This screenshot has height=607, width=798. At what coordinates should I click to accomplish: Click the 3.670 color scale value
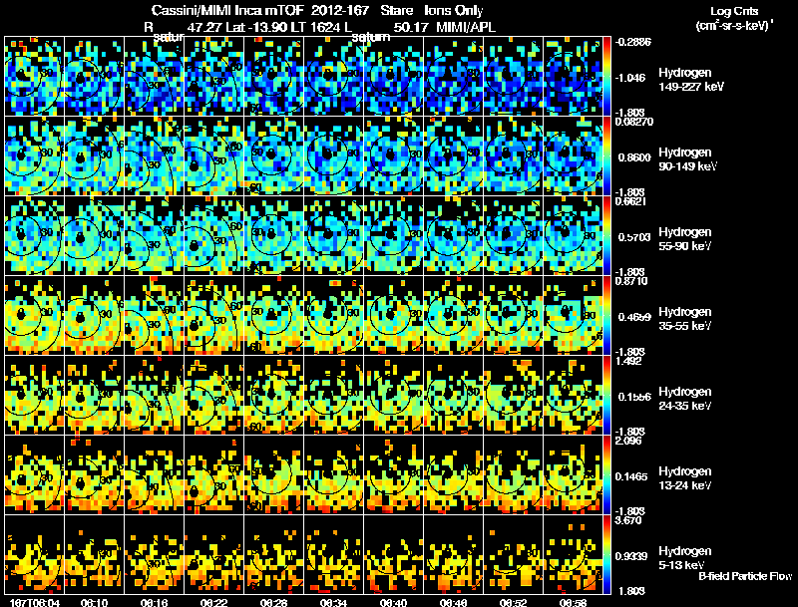click(628, 521)
